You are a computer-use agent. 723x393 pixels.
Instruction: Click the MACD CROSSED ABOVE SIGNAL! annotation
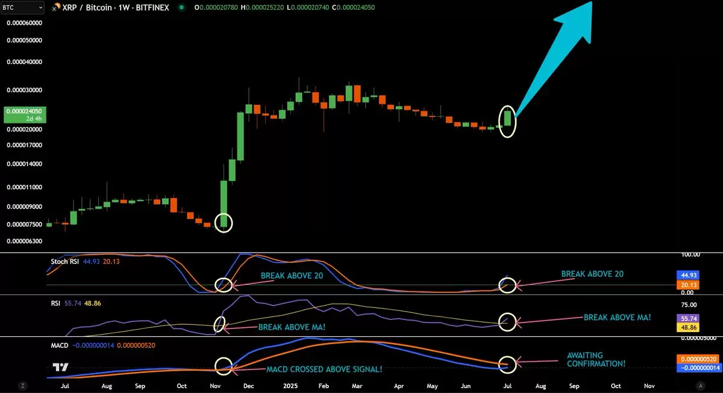point(324,369)
